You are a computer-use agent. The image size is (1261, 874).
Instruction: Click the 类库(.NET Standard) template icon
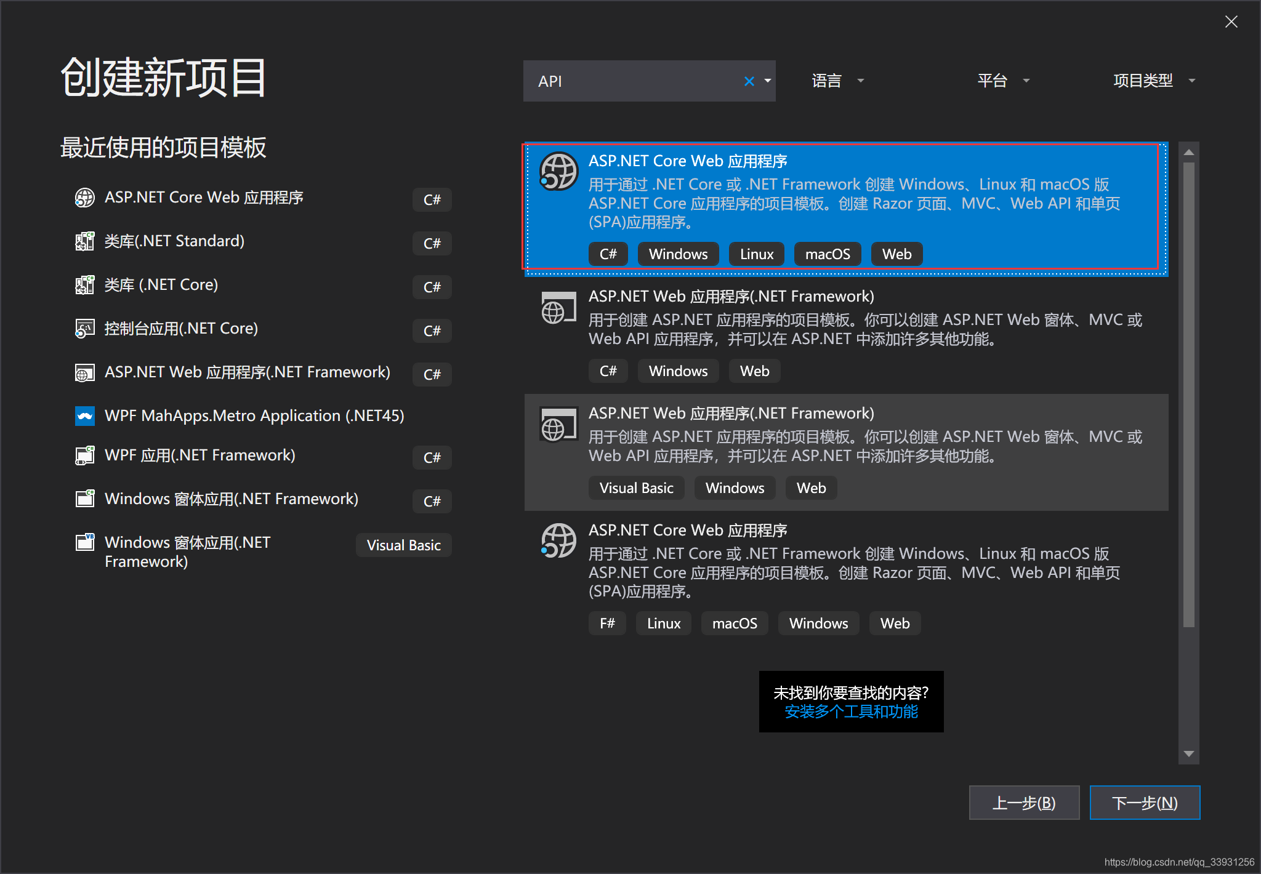tap(84, 241)
